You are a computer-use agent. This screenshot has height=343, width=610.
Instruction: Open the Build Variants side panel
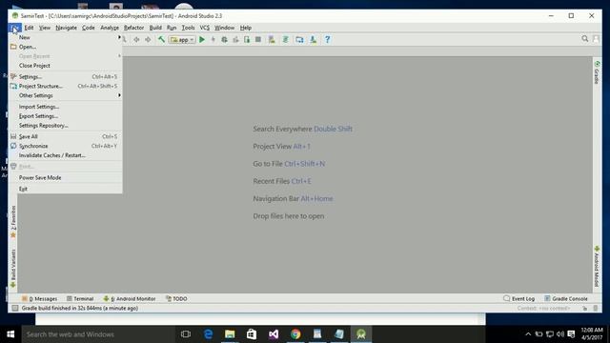(x=13, y=269)
